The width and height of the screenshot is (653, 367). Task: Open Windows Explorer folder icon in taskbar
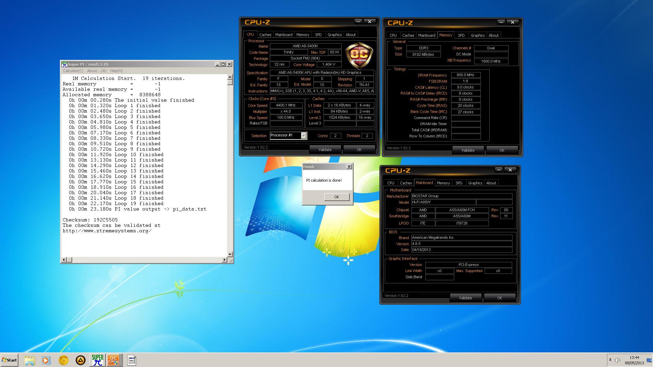pos(30,360)
